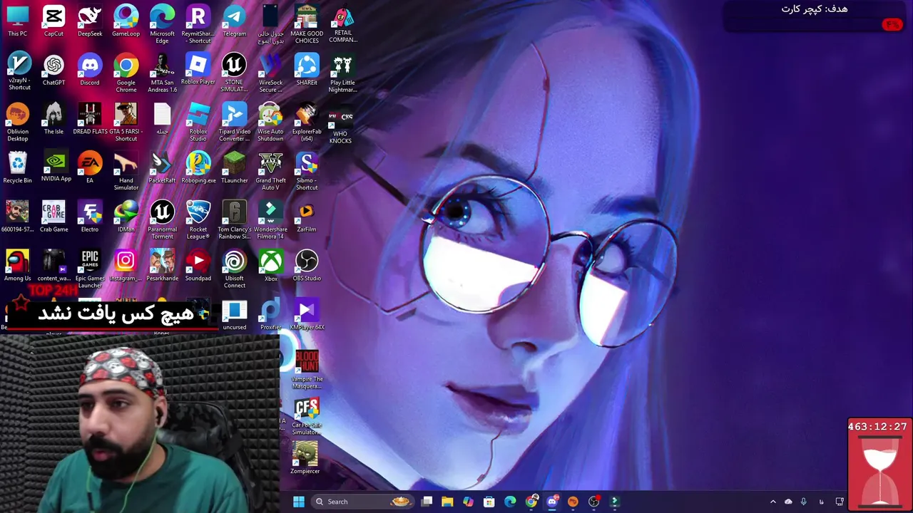The height and width of the screenshot is (513, 913).
Task: Select the Tipard Video Converter icon
Action: pos(234,122)
